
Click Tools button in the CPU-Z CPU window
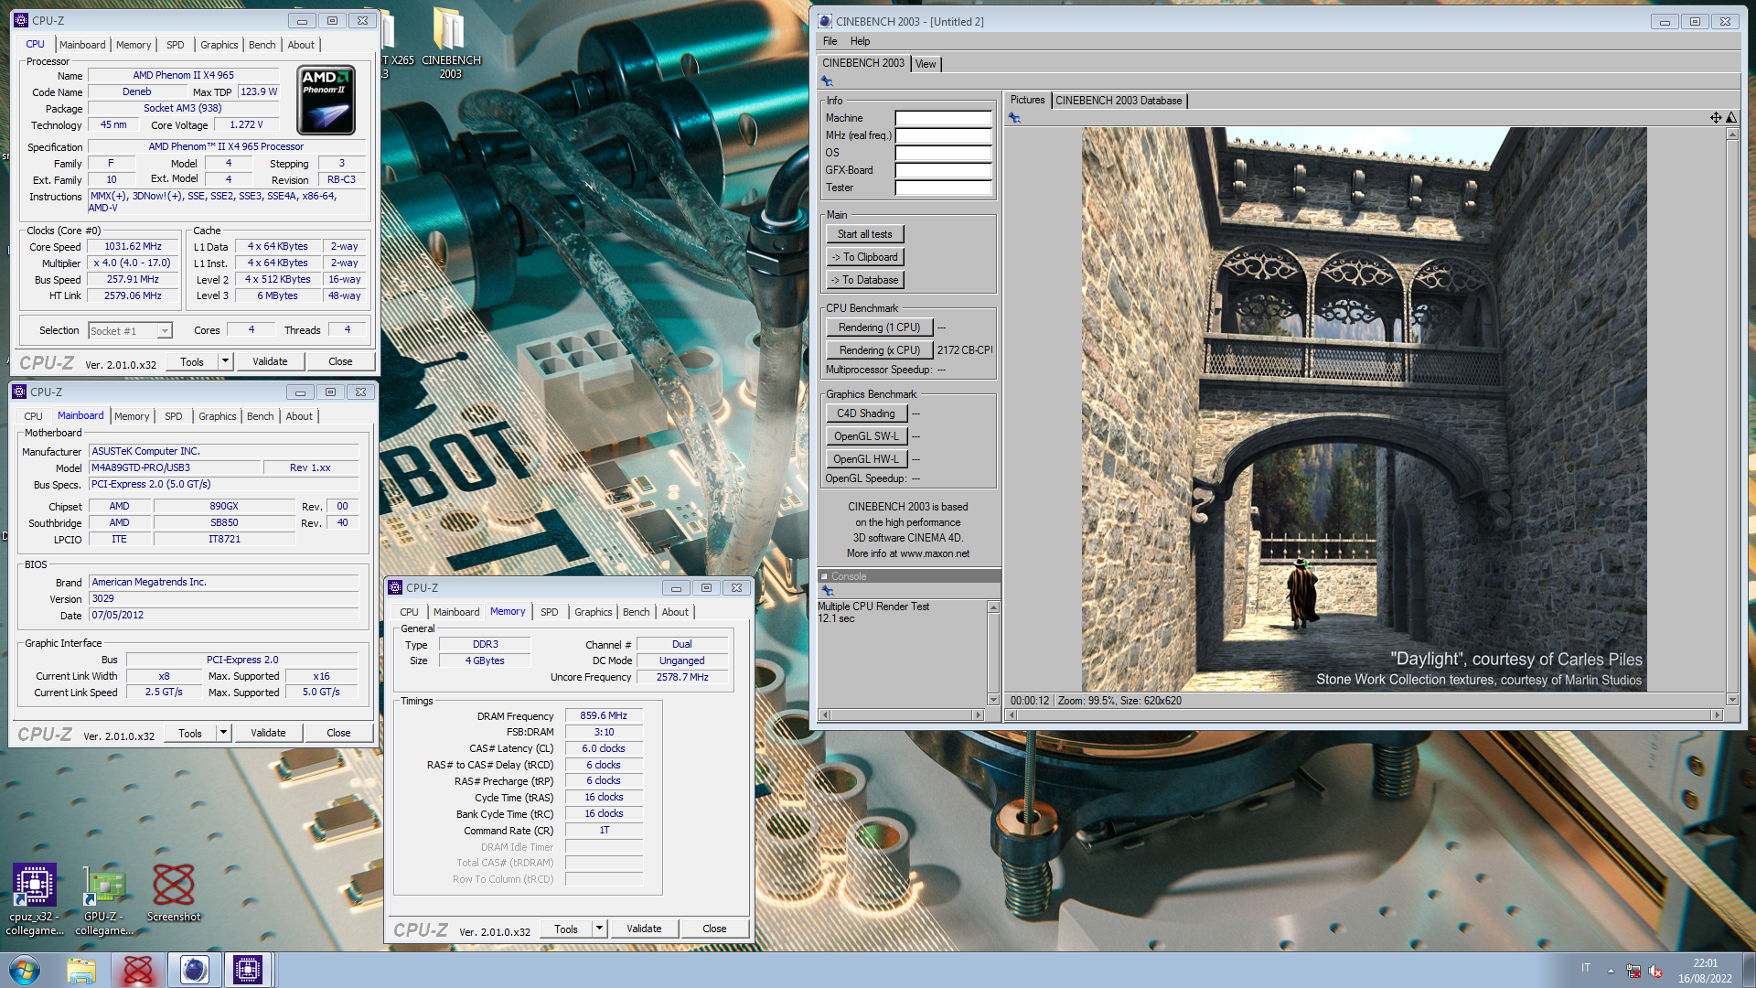coord(192,361)
